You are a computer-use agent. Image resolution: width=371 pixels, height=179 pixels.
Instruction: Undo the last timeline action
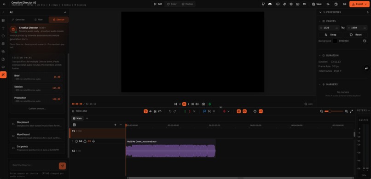click(170, 111)
